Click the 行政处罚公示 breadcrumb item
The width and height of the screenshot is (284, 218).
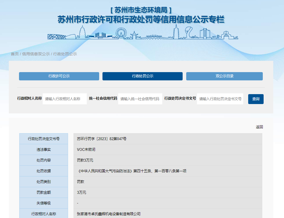pos(65,54)
